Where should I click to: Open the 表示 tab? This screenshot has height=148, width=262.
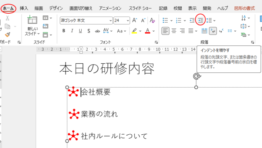(x=192, y=8)
